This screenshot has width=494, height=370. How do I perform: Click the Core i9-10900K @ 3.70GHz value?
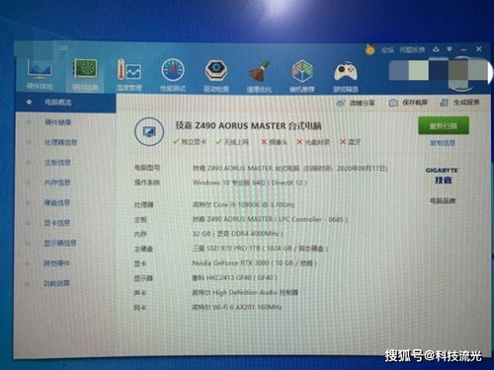coord(243,204)
